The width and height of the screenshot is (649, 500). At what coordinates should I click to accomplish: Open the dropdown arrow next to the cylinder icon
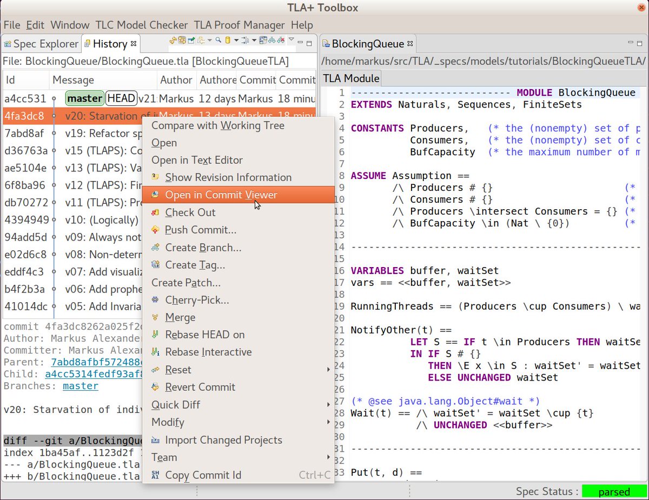click(236, 40)
